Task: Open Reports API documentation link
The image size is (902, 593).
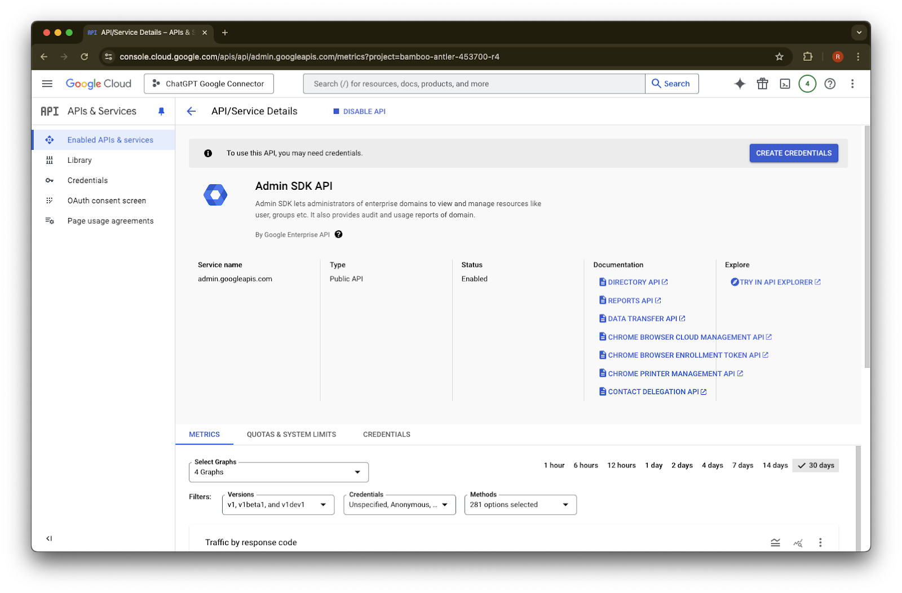Action: pyautogui.click(x=630, y=301)
